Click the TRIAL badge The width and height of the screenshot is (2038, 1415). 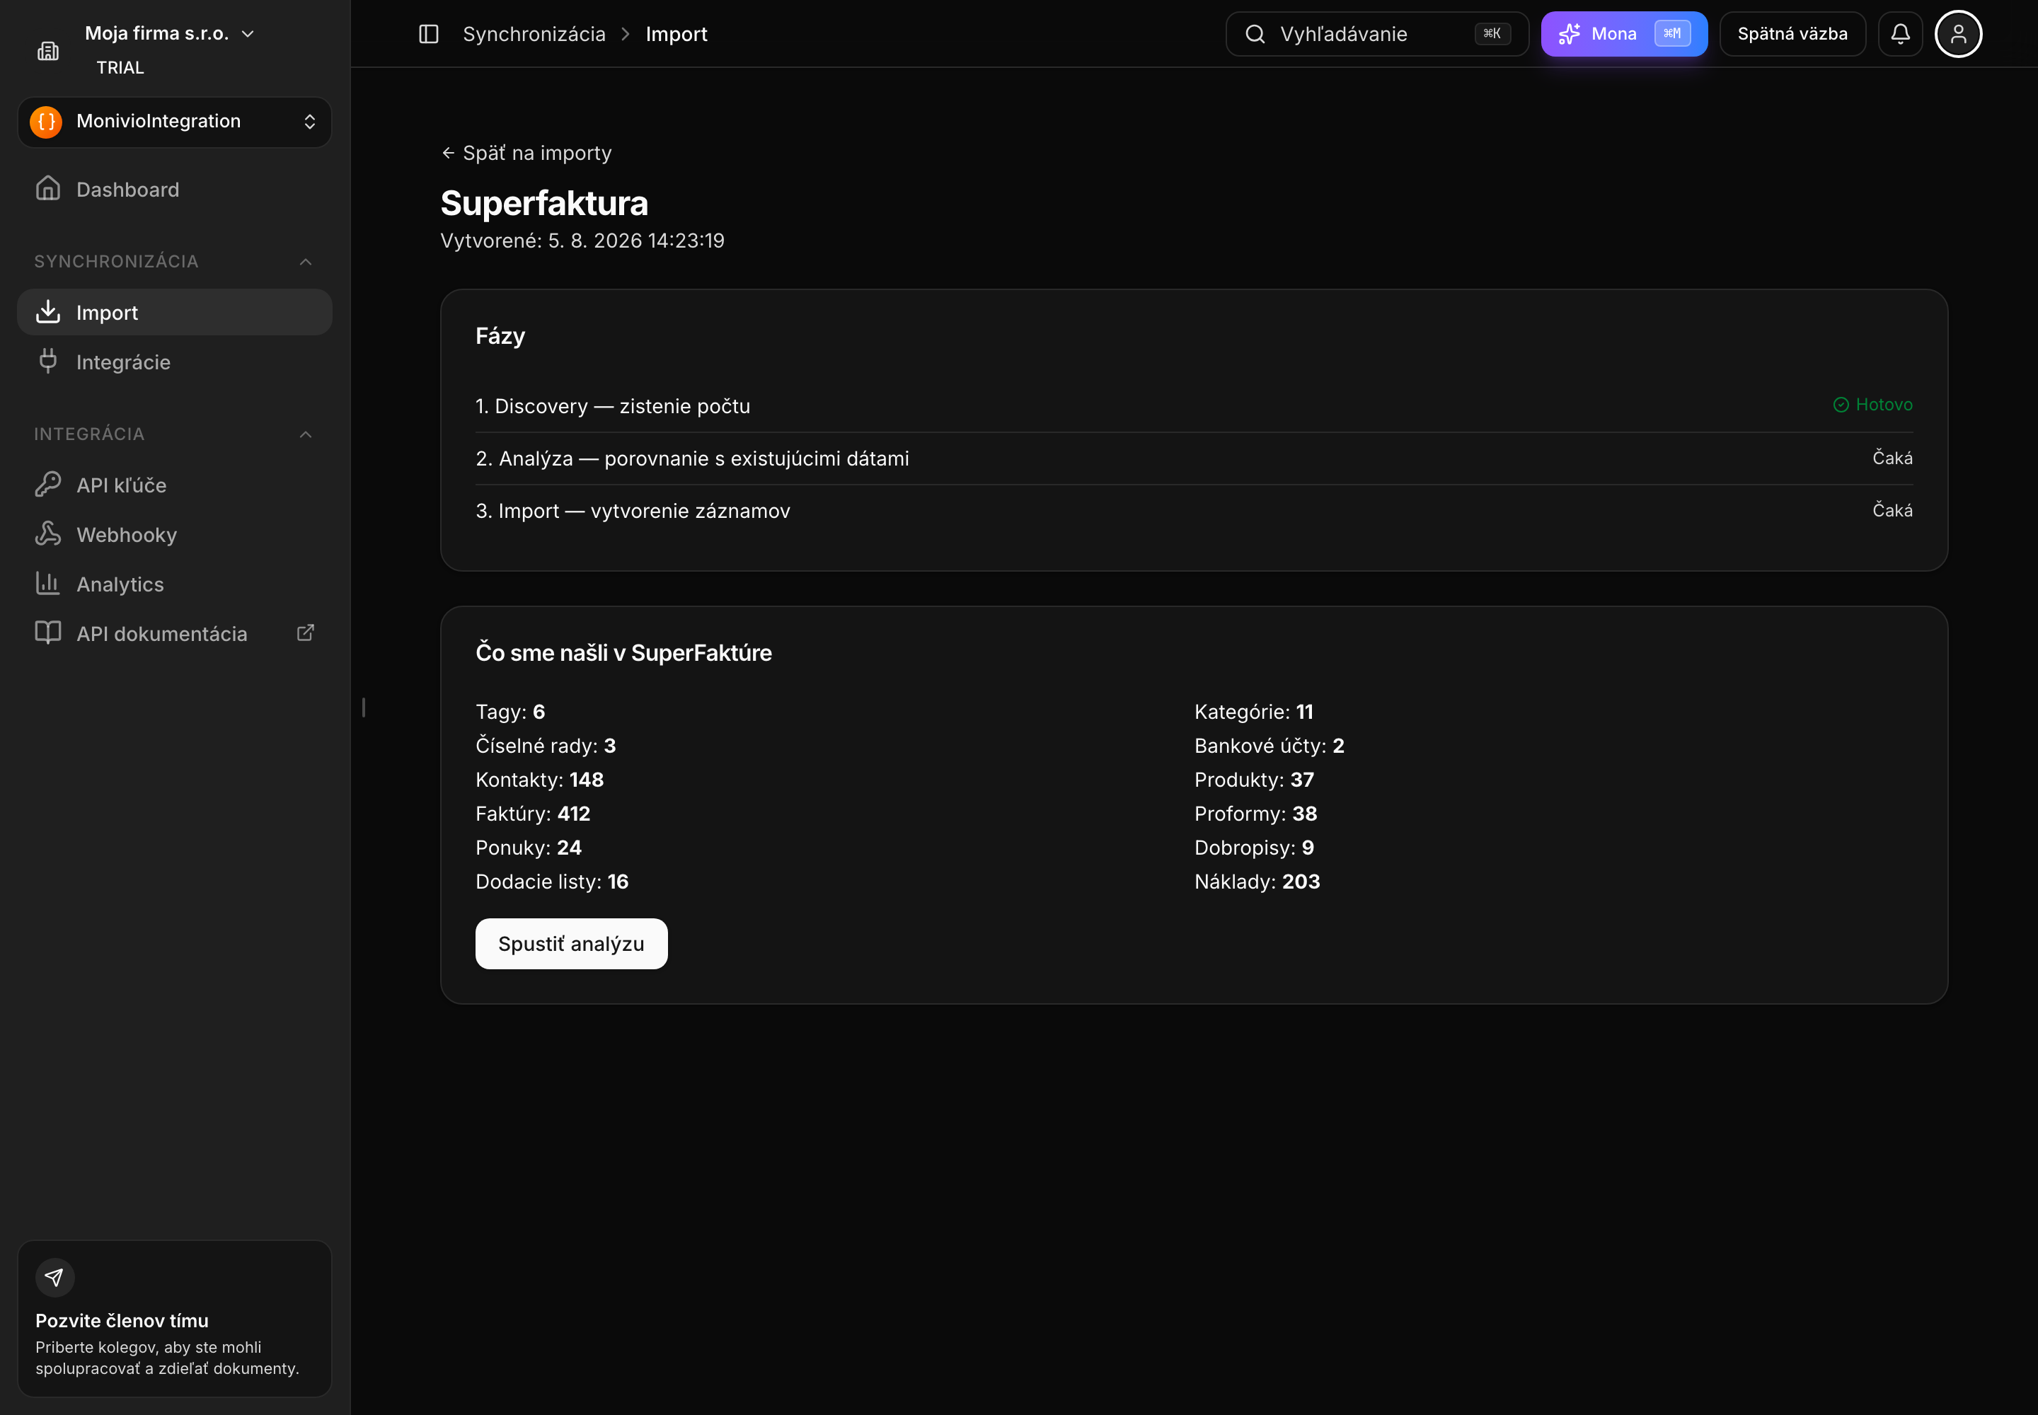[x=120, y=67]
